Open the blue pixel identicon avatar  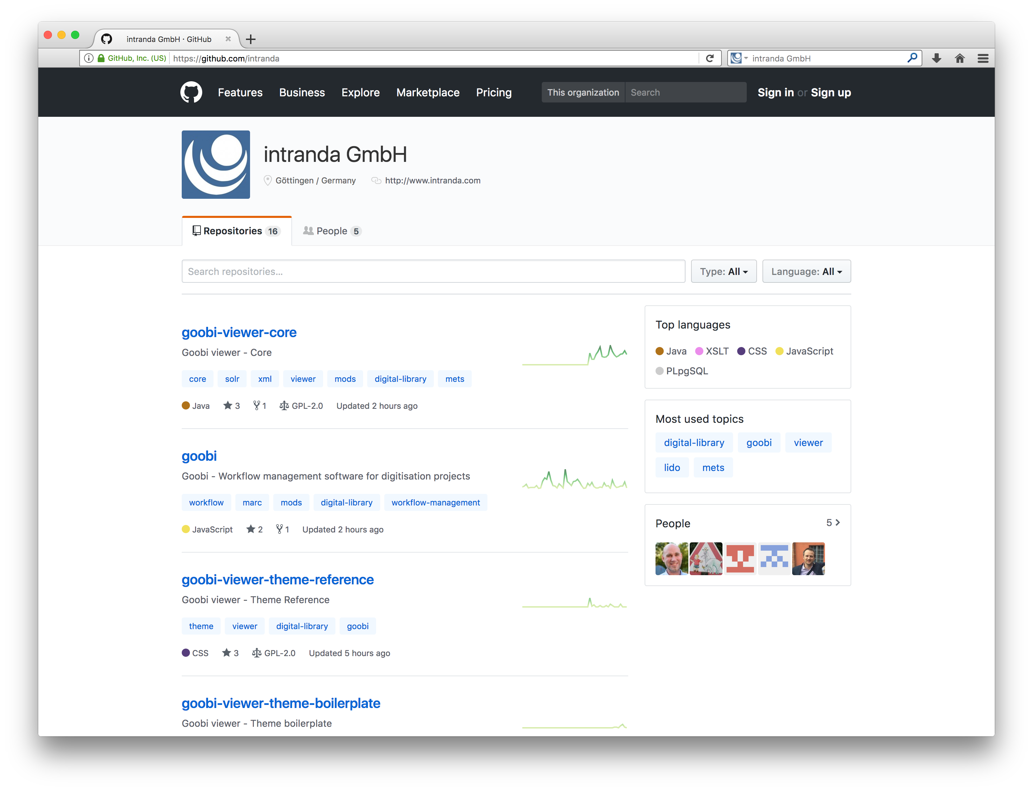774,558
